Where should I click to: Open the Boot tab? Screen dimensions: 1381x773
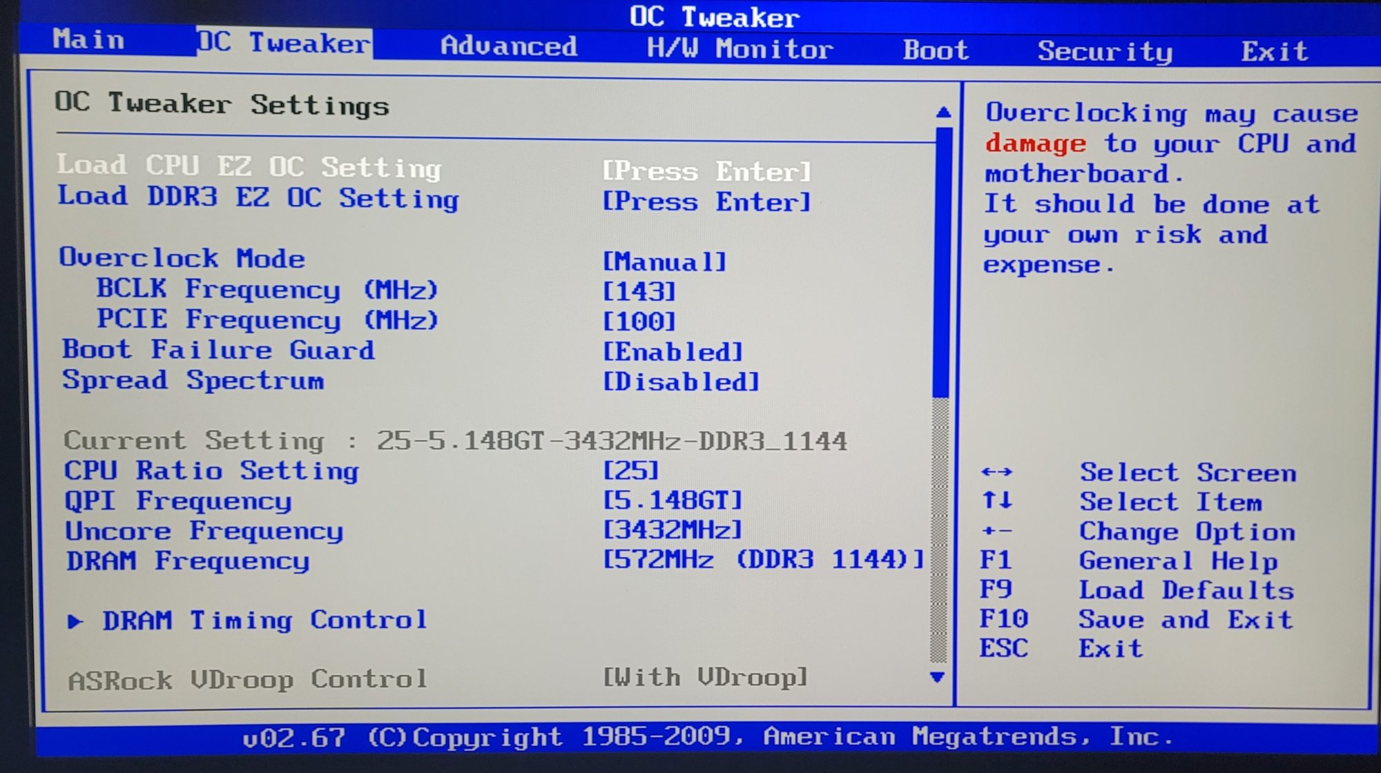tap(936, 50)
